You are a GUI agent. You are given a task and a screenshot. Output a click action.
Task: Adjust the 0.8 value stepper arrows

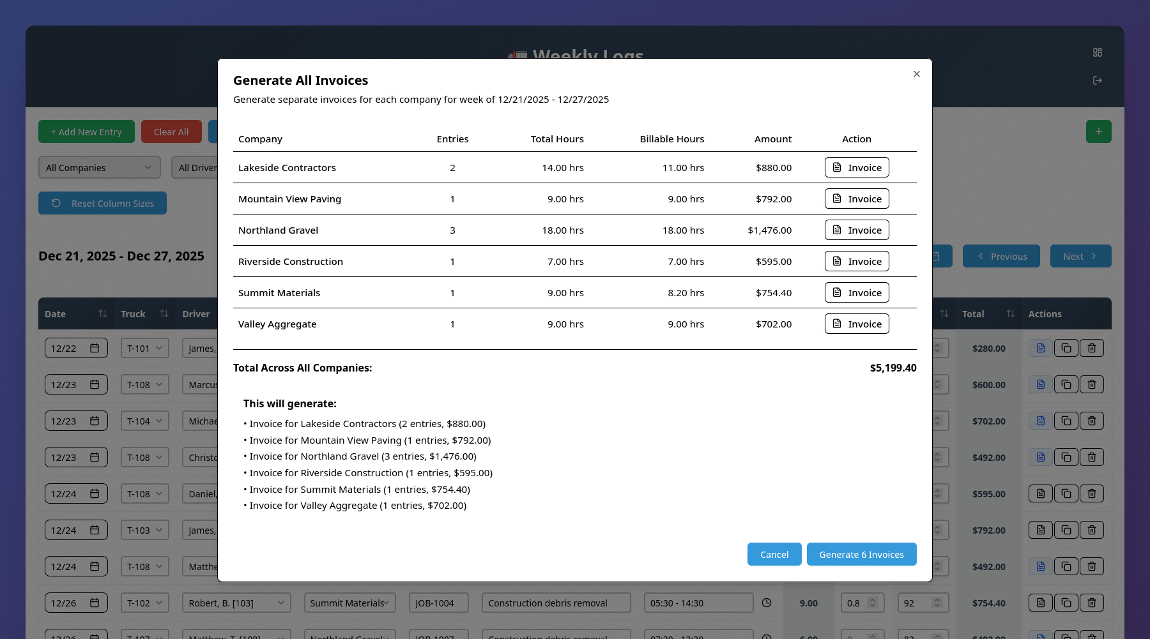point(872,603)
